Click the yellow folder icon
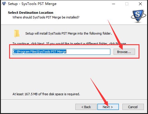 click(17, 34)
